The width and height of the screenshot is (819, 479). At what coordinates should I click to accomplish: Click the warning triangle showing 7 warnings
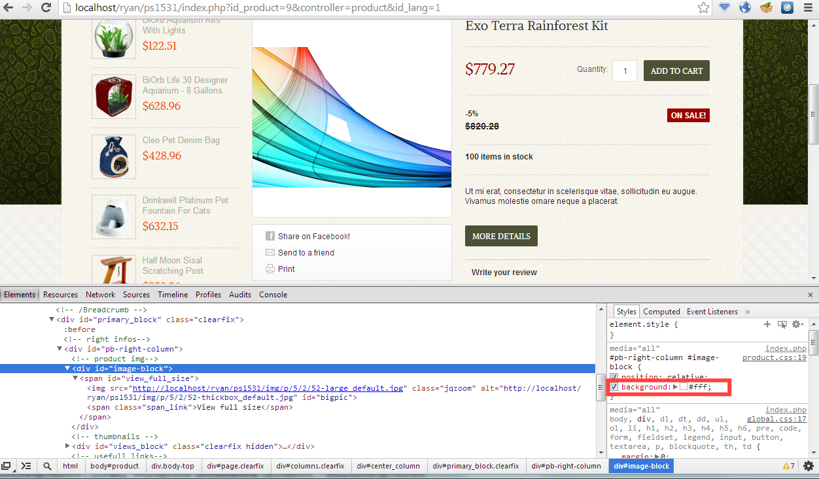coord(789,466)
